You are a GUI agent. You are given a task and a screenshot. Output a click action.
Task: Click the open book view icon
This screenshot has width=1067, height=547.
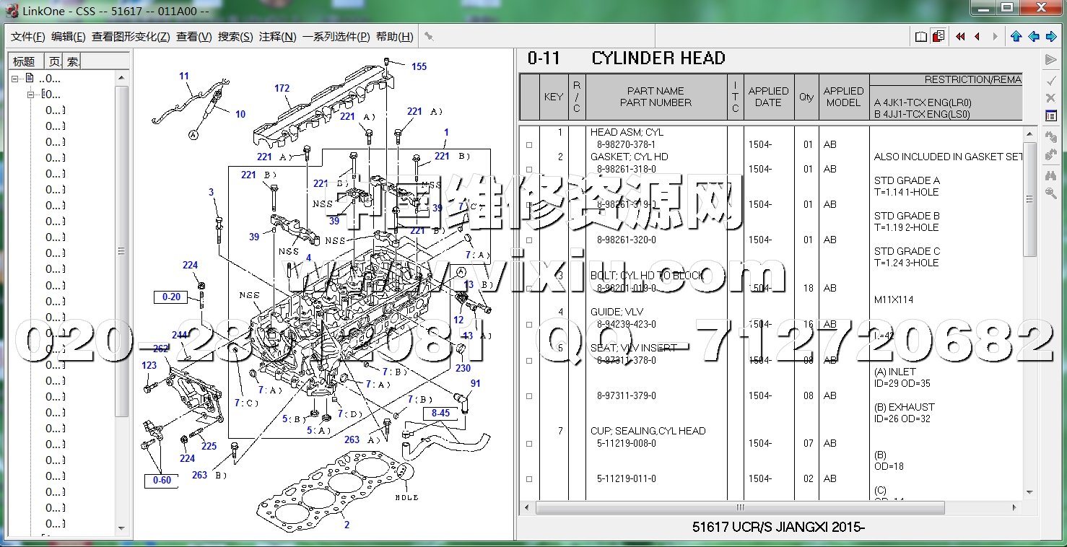(x=920, y=36)
